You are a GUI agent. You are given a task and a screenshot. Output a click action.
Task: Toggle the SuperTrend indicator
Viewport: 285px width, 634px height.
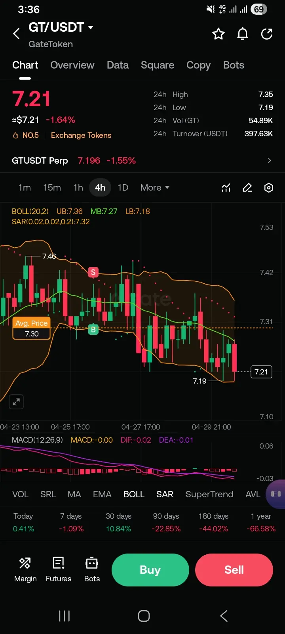pyautogui.click(x=209, y=494)
